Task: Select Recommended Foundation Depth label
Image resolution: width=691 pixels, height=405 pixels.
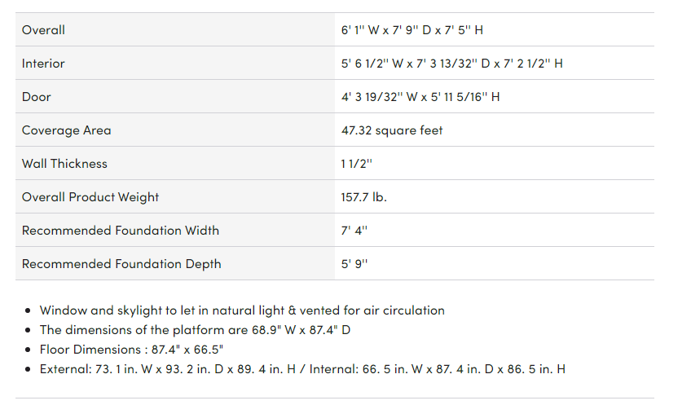Action: 121,264
